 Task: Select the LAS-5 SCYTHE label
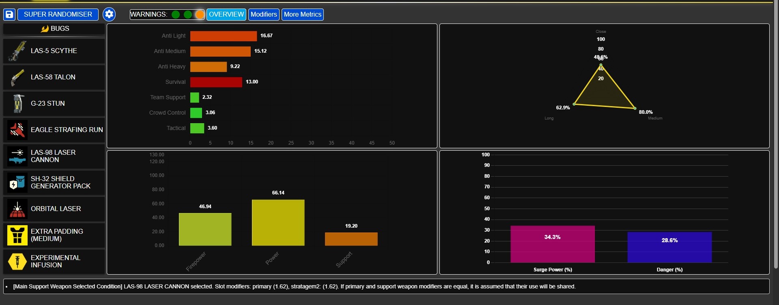(54, 51)
